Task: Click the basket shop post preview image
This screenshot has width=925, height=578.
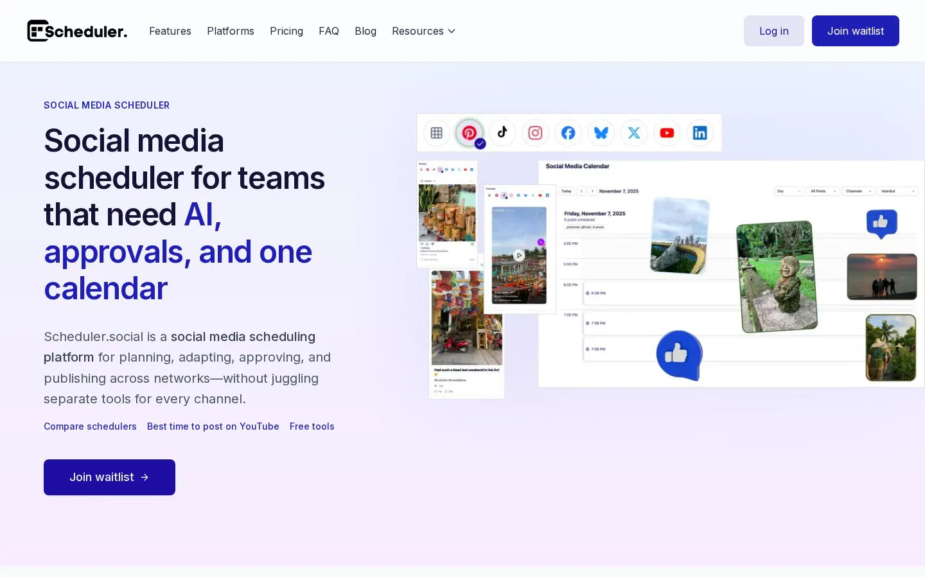Action: (x=447, y=213)
